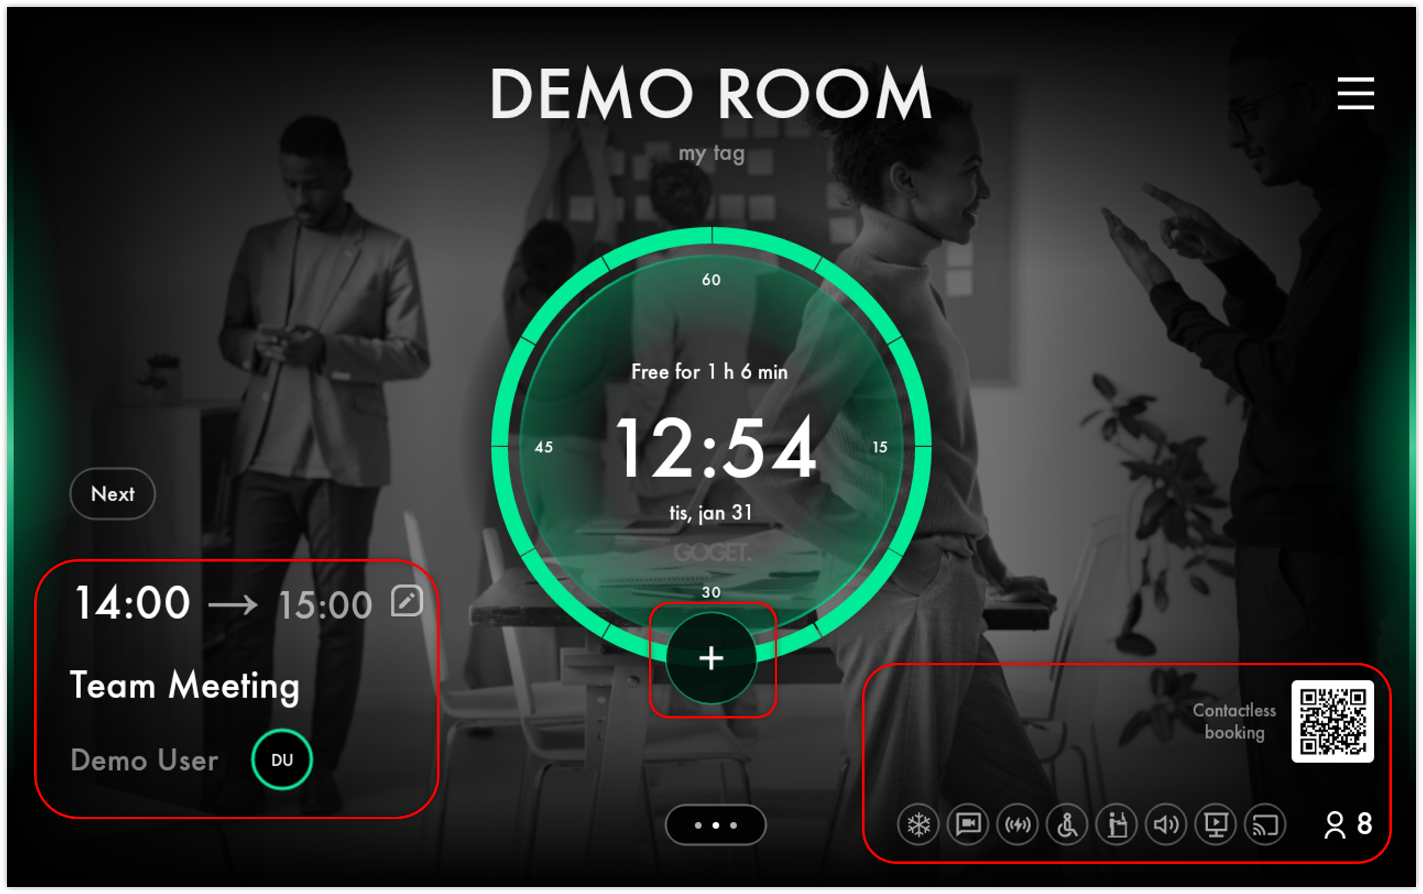Click the 15 minute mark on dial
1423x894 pixels.
click(880, 447)
